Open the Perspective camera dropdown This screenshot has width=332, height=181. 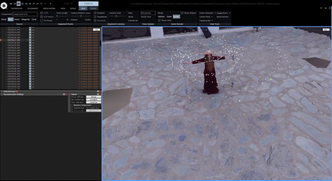pos(148,13)
